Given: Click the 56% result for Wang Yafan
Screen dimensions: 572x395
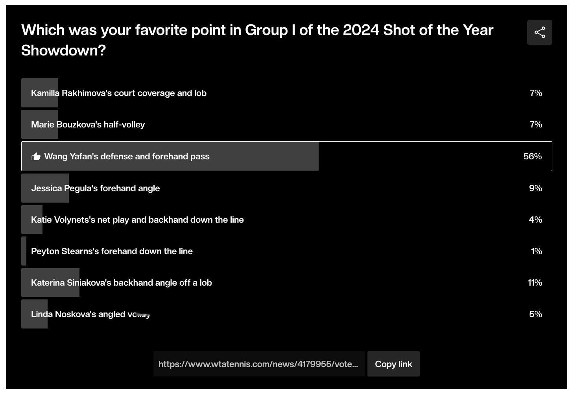Looking at the screenshot, I should click(533, 156).
